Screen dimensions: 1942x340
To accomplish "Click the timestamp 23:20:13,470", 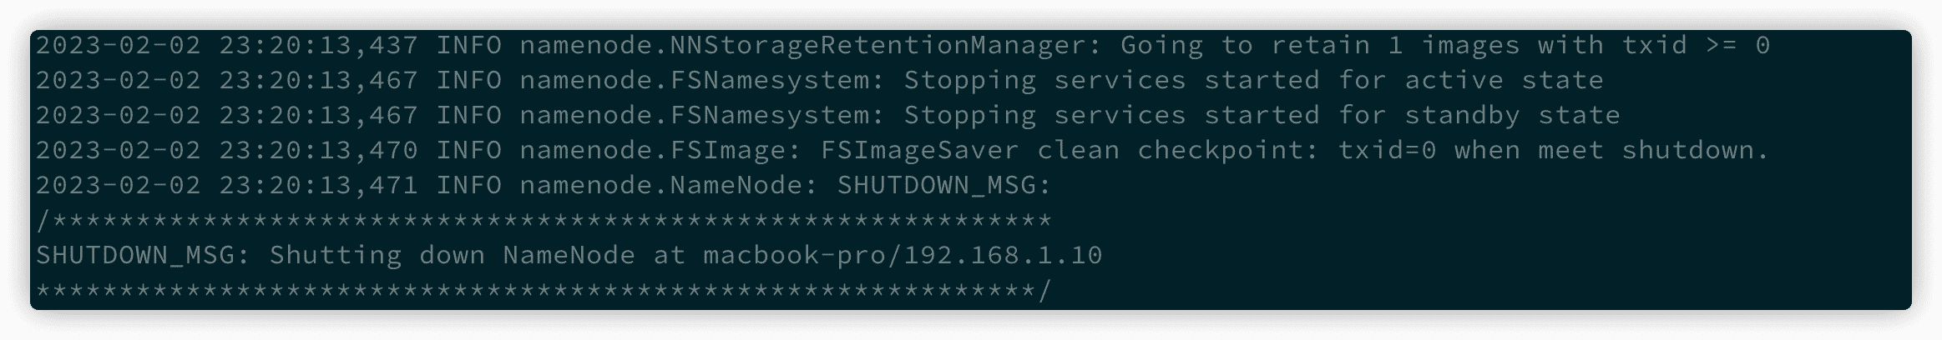I will click(x=318, y=150).
